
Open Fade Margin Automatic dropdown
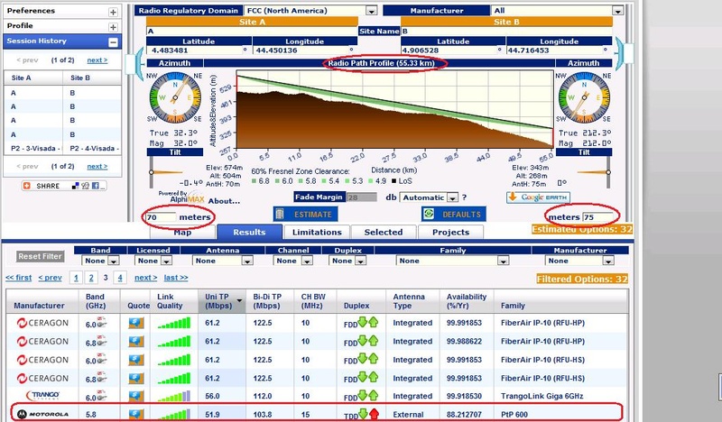[x=453, y=197]
